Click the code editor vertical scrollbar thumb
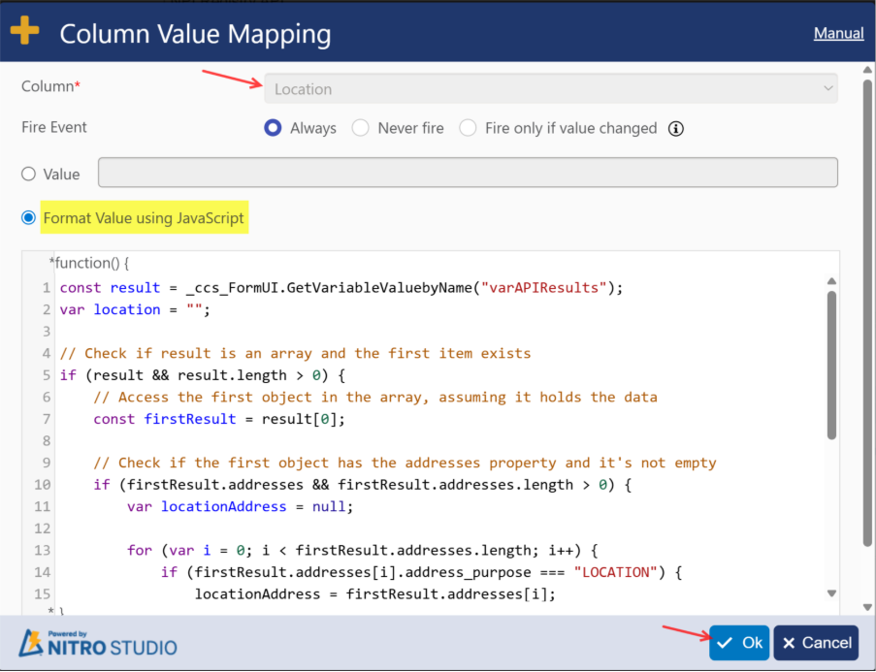Viewport: 876px width, 672px height. pos(830,364)
